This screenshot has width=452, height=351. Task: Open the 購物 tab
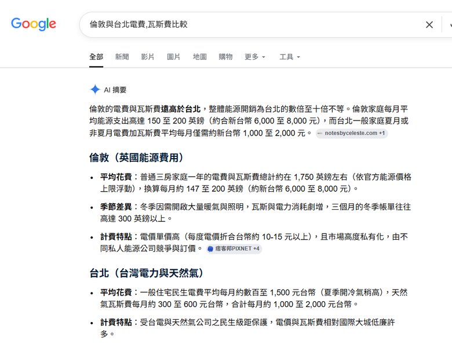pos(226,57)
